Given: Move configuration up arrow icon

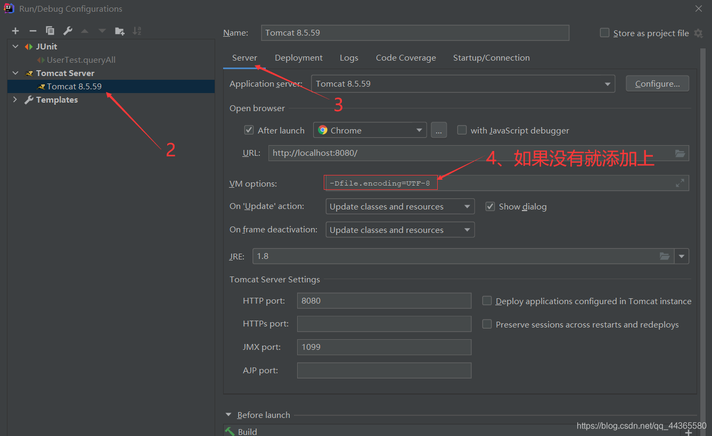Looking at the screenshot, I should (85, 31).
